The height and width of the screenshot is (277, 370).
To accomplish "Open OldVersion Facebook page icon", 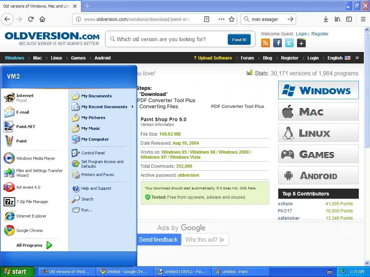I will click(x=277, y=43).
